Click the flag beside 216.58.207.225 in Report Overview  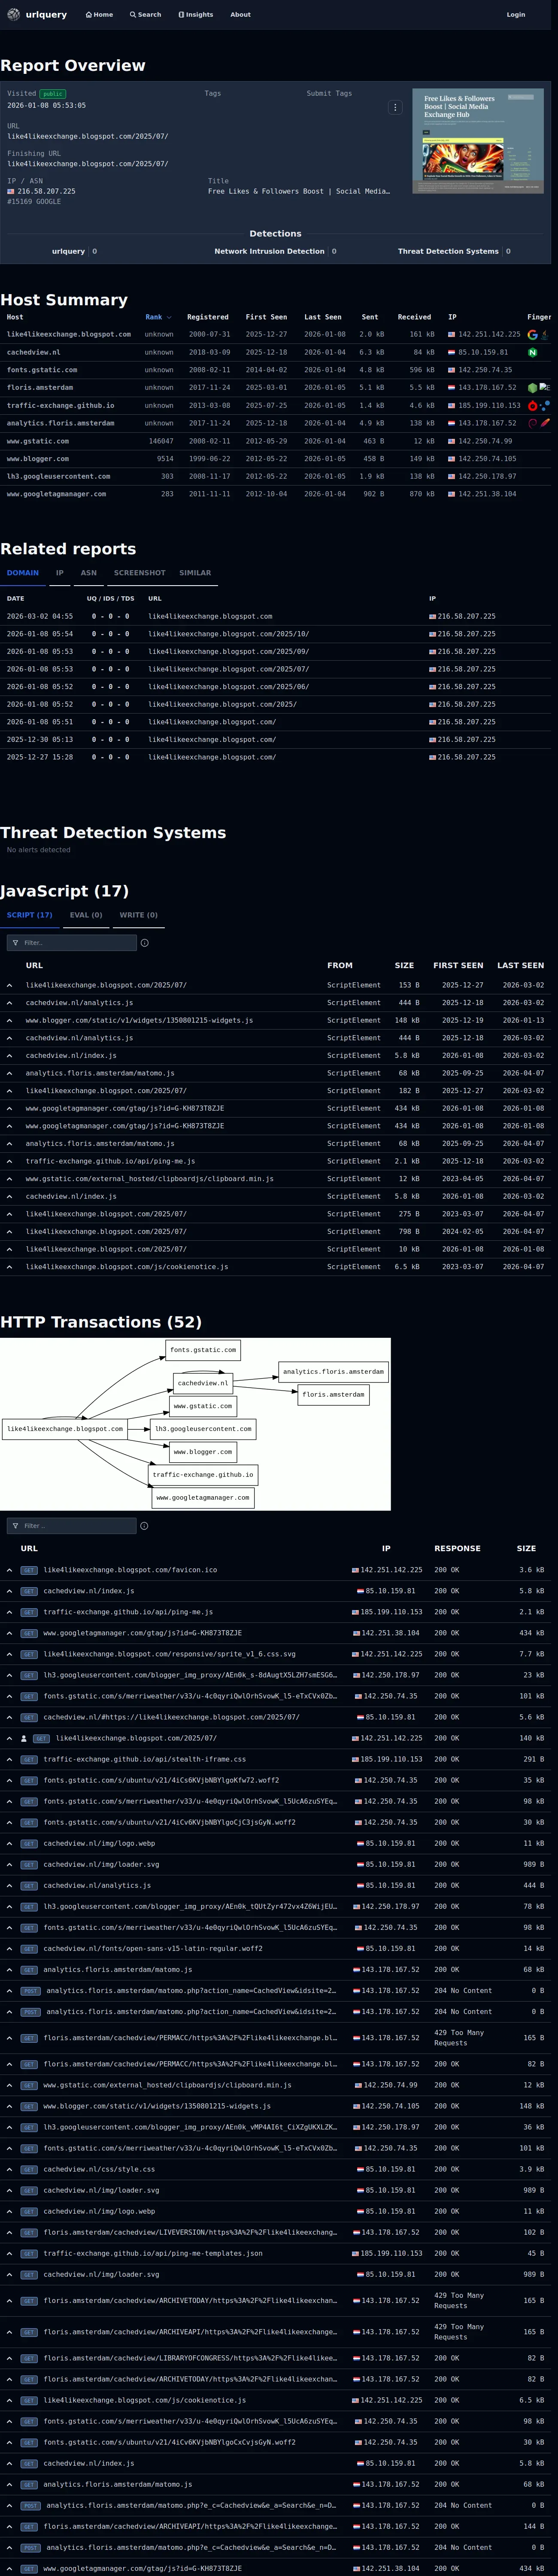pos(11,191)
